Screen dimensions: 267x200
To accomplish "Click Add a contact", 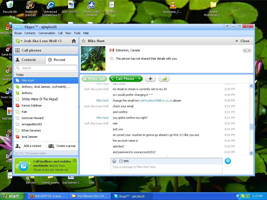I will [30, 146].
